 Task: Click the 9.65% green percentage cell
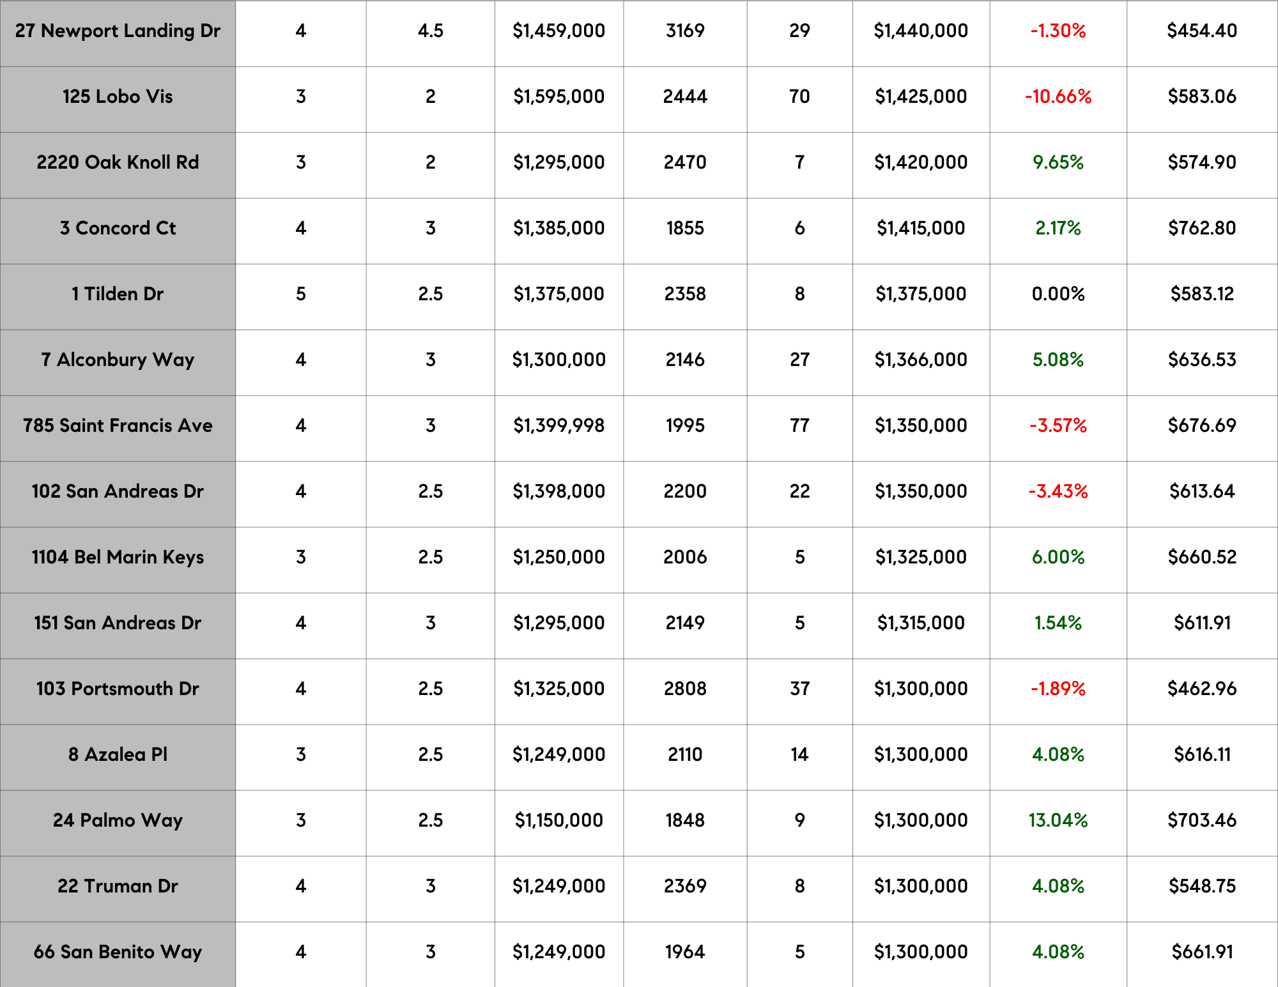(1058, 162)
